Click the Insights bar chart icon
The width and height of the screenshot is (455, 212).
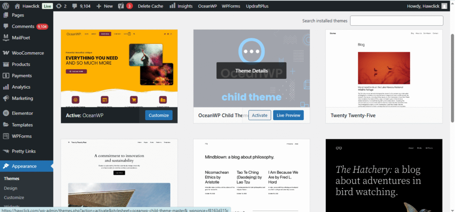click(x=172, y=6)
